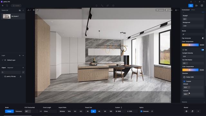Viewport: 206px width, 116px height.
Task: Edit the Altitude value field
Action: (x=193, y=87)
